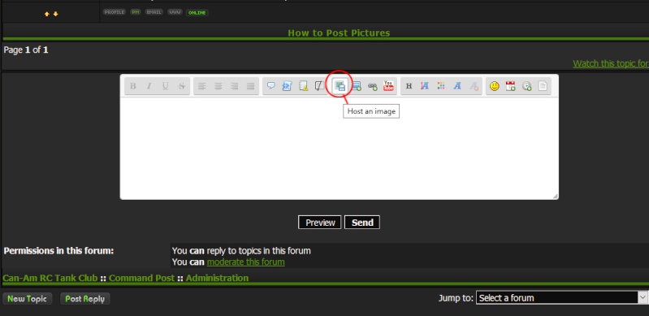Open the font family icon
The width and height of the screenshot is (649, 316).
click(x=457, y=86)
